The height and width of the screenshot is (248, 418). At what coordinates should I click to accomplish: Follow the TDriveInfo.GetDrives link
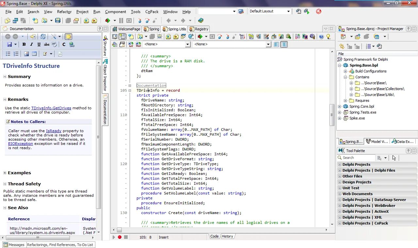point(51,108)
